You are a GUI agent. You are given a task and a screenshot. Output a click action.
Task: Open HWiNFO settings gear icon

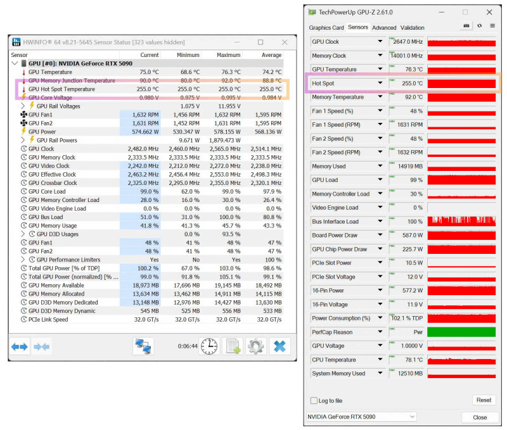click(x=256, y=346)
